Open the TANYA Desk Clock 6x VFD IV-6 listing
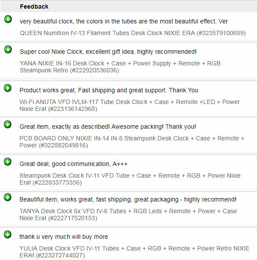The height and width of the screenshot is (260, 257). [x=128, y=214]
